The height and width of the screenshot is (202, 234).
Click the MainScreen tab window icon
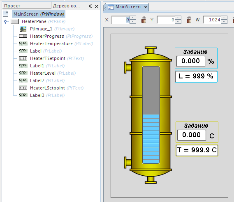[111, 7]
